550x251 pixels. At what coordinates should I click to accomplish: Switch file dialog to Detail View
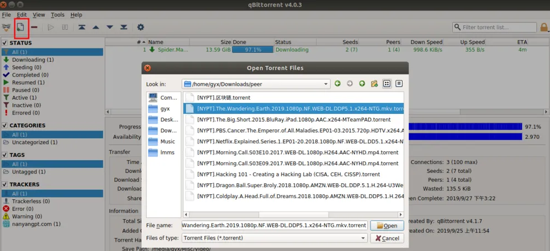pyautogui.click(x=399, y=84)
